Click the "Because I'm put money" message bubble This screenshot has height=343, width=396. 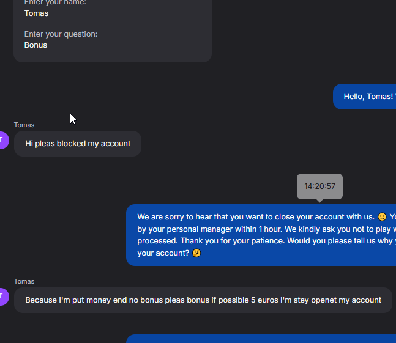click(x=203, y=300)
